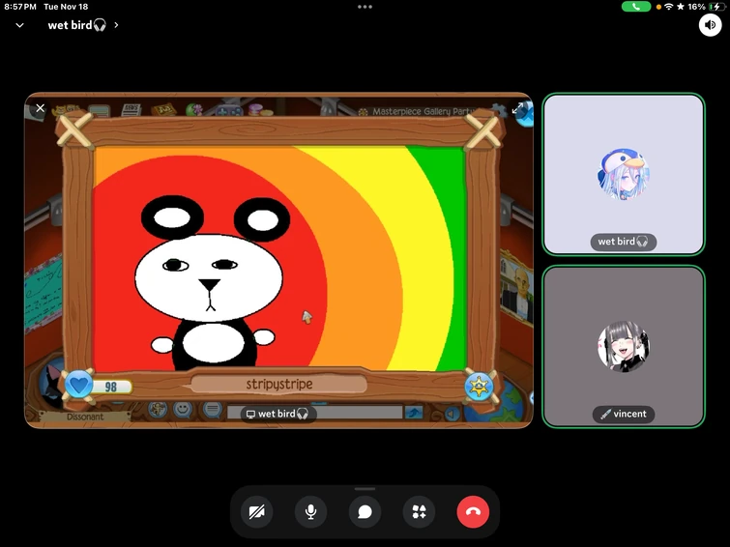Tap the battery indicator in status bar
Viewport: 730px width, 547px height.
click(716, 7)
